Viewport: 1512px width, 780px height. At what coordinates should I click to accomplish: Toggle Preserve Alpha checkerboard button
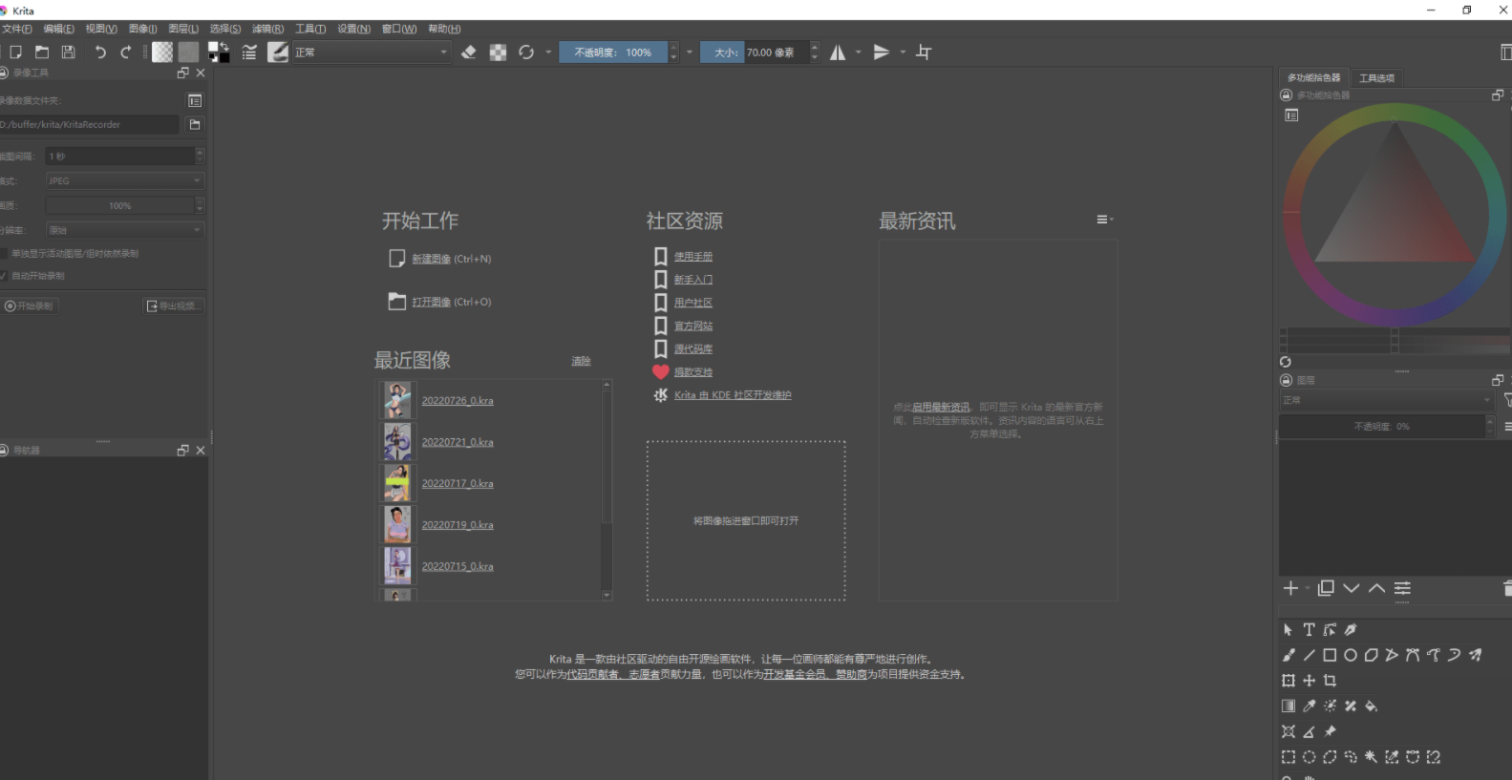pos(498,53)
